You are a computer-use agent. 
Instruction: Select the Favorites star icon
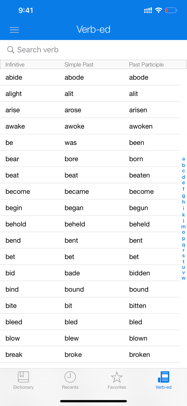[117, 377]
